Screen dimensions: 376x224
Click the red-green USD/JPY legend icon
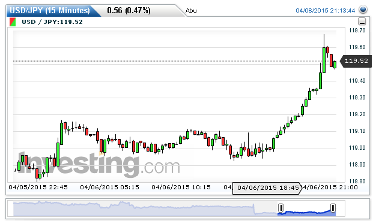13,22
